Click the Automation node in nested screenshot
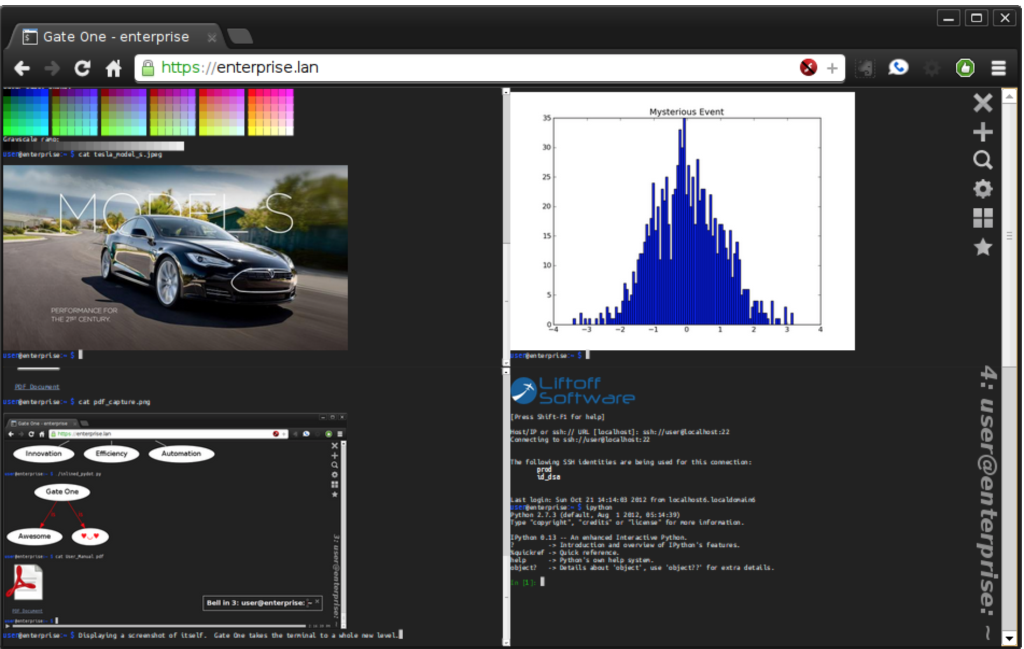Image resolution: width=1024 pixels, height=649 pixels. click(x=181, y=454)
